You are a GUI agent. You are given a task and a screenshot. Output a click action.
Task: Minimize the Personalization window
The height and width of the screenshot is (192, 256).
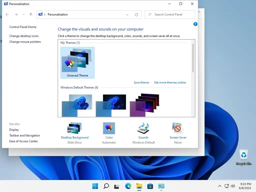169,4
